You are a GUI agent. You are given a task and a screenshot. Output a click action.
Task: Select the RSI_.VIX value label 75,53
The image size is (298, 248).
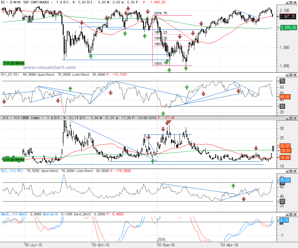(285, 180)
